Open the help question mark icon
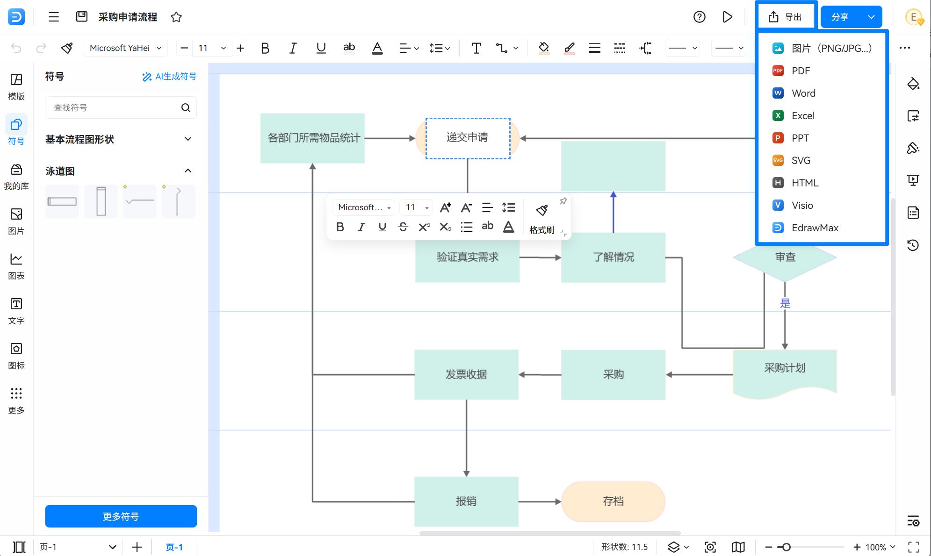The height and width of the screenshot is (556, 931). (x=699, y=17)
